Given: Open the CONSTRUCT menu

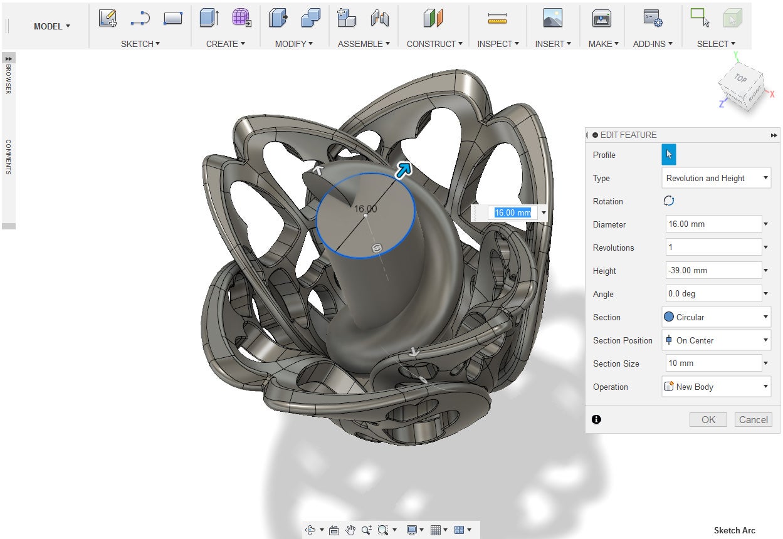Looking at the screenshot, I should coord(434,44).
